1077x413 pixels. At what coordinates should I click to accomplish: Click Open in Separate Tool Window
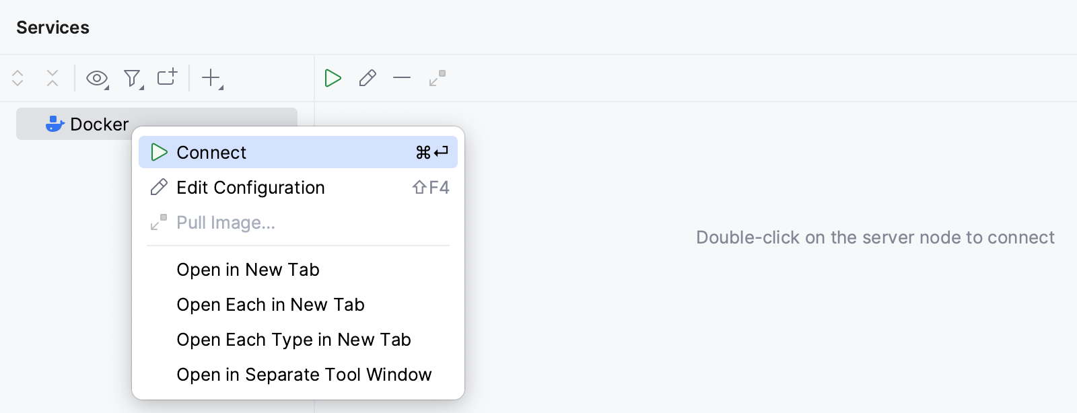(x=304, y=375)
